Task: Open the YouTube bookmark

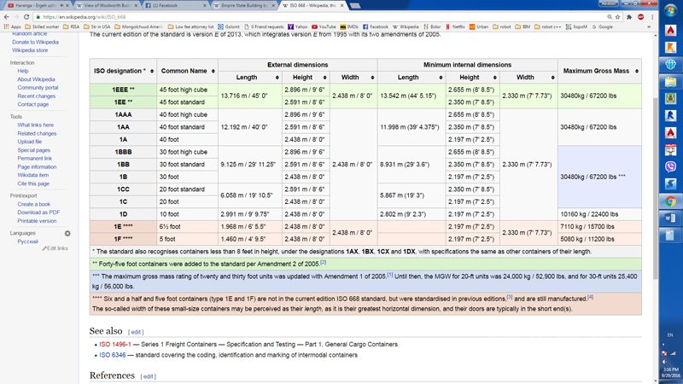Action: click(x=325, y=26)
